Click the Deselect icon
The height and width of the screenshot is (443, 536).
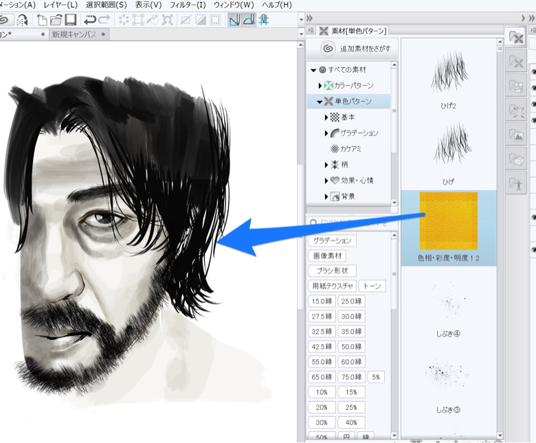[186, 20]
